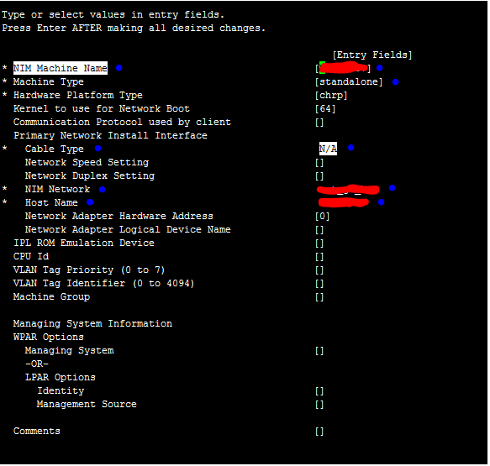Viewport: 490px width, 466px height.
Task: Select the highlighted N/A Cable Type value
Action: (328, 149)
